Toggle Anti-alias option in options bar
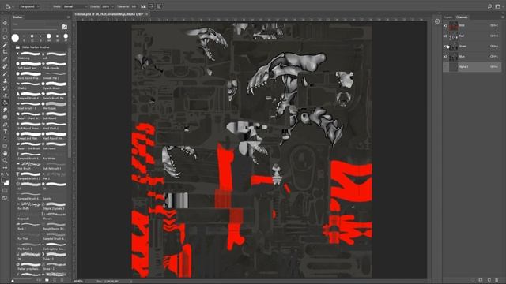Viewport: 506px width, 284px height. [143, 6]
